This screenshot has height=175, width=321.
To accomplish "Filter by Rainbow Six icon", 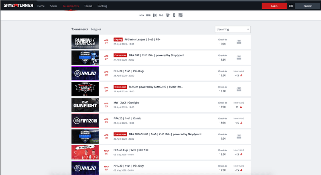I will click(174, 15).
